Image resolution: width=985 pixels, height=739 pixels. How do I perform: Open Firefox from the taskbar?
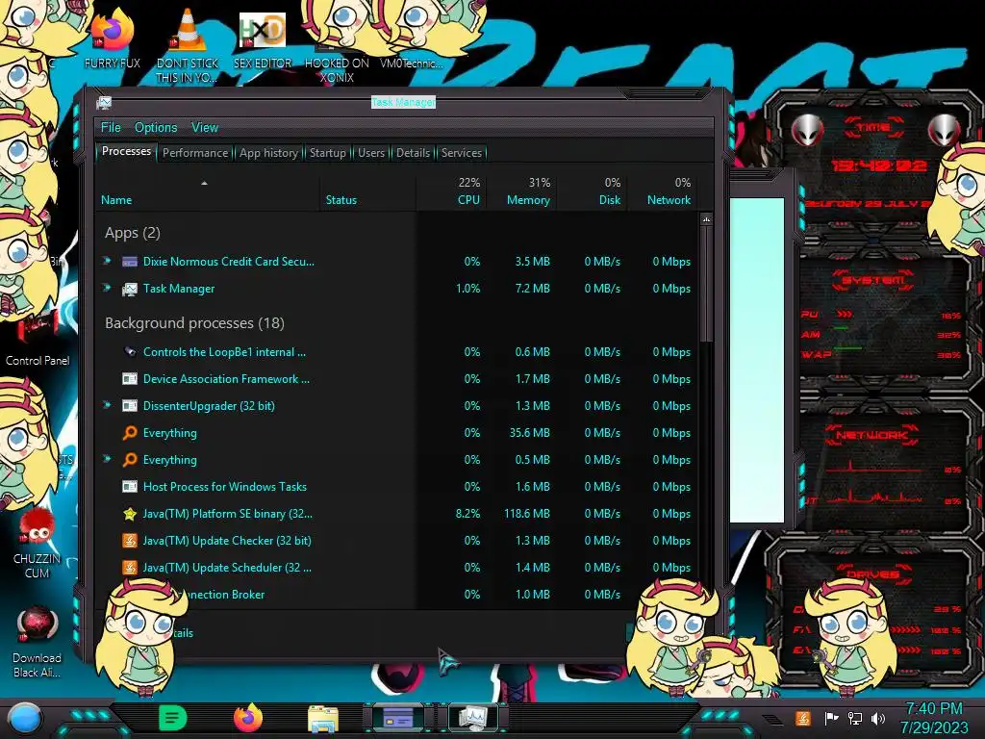pyautogui.click(x=248, y=718)
